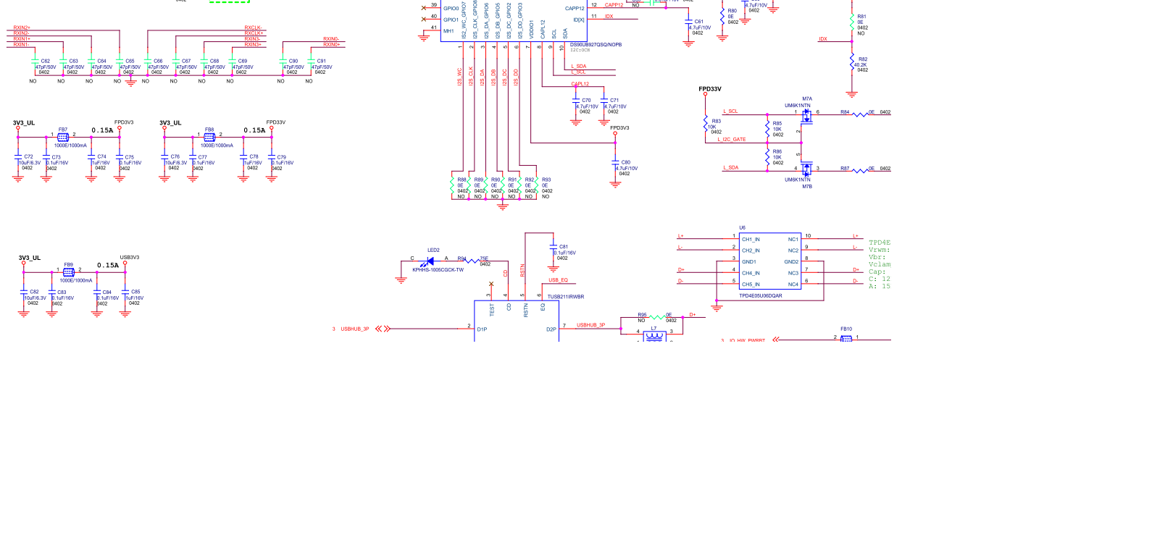This screenshot has height=556, width=1165.
Task: Click the RXCLK- net label
Action: coord(254,28)
